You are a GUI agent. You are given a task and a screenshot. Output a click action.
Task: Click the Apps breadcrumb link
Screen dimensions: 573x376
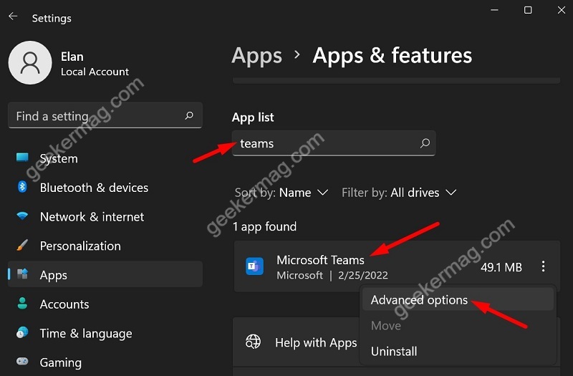[257, 56]
